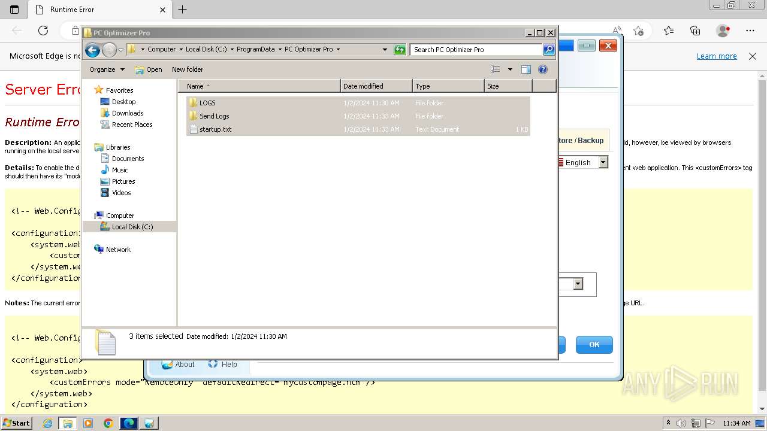Open Downloads in the navigation pane
This screenshot has height=431, width=767.
coord(128,113)
